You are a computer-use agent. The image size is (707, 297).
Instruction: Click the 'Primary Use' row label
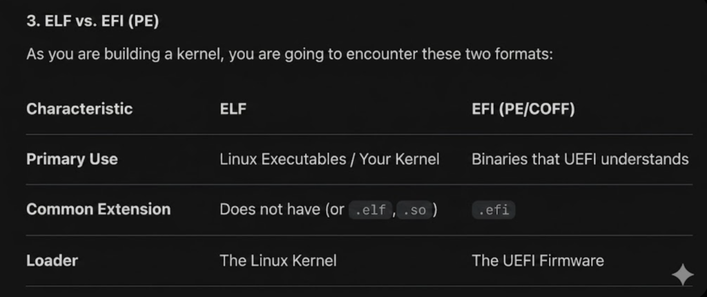pyautogui.click(x=72, y=159)
